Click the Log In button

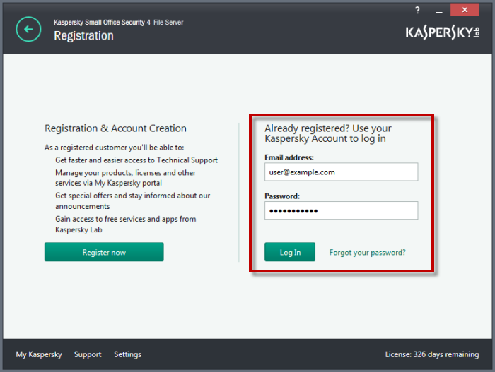(x=290, y=252)
